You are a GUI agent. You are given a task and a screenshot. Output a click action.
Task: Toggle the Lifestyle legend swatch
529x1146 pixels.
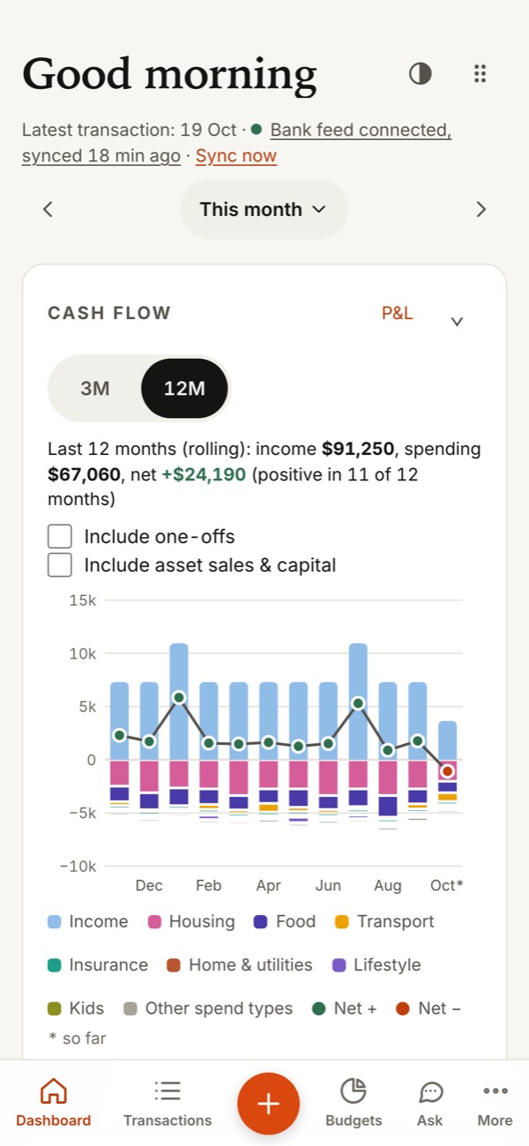[x=339, y=965]
